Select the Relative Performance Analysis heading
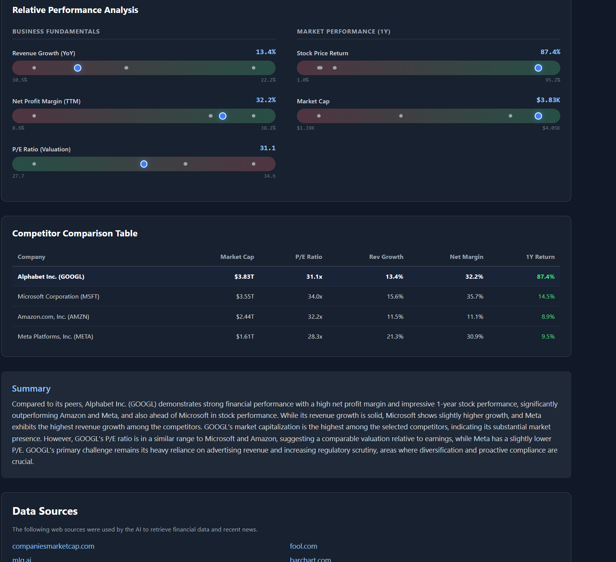The image size is (616, 562). [x=75, y=10]
